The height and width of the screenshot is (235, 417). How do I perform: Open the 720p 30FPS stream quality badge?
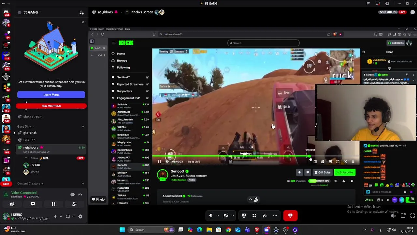pyautogui.click(x=387, y=12)
